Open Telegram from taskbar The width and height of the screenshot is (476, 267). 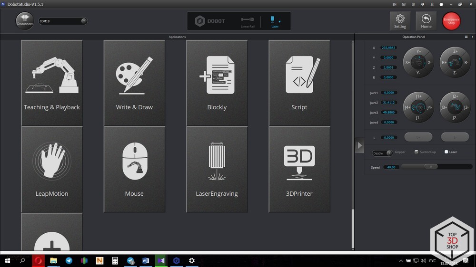(x=69, y=261)
